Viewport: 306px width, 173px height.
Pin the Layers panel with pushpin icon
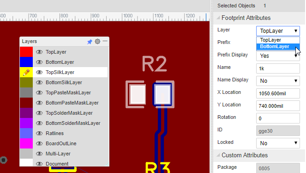(90, 42)
